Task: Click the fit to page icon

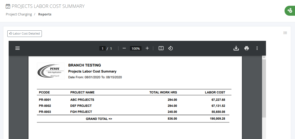Action: (x=161, y=48)
